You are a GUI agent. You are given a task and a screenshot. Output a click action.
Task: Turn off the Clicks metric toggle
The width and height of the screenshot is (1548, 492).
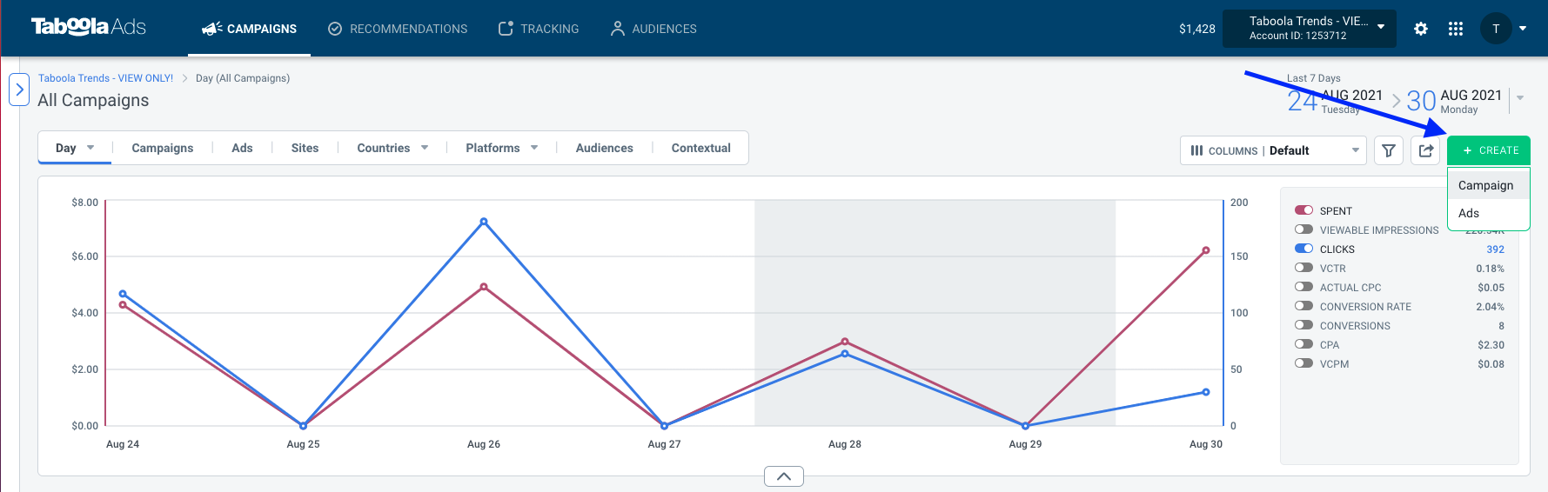point(1303,249)
